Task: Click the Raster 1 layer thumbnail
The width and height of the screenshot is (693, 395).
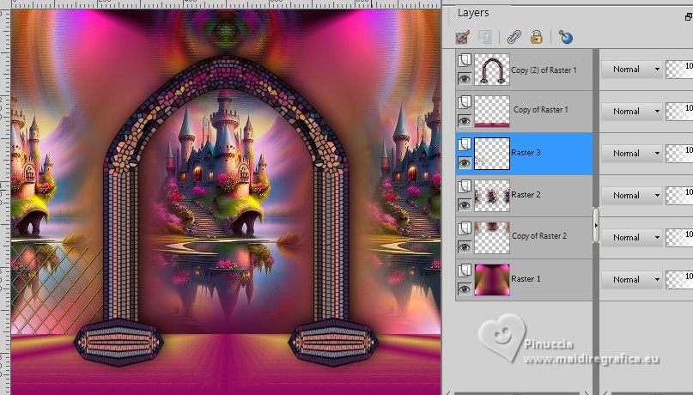Action: pyautogui.click(x=492, y=280)
